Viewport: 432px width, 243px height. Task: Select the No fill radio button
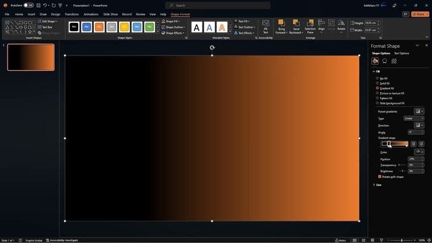[x=377, y=78]
